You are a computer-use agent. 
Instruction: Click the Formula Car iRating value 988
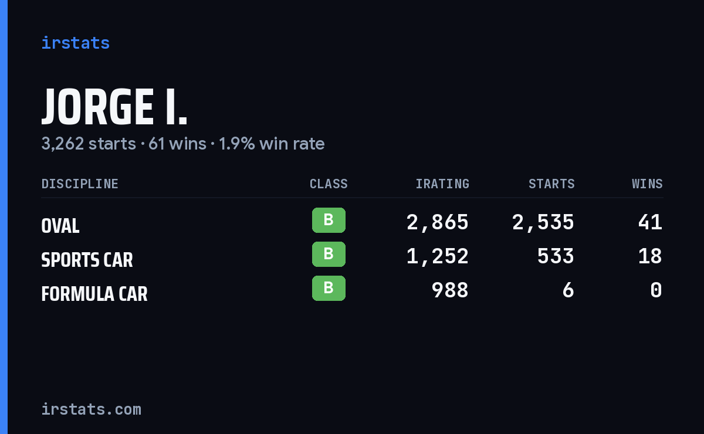click(x=450, y=290)
